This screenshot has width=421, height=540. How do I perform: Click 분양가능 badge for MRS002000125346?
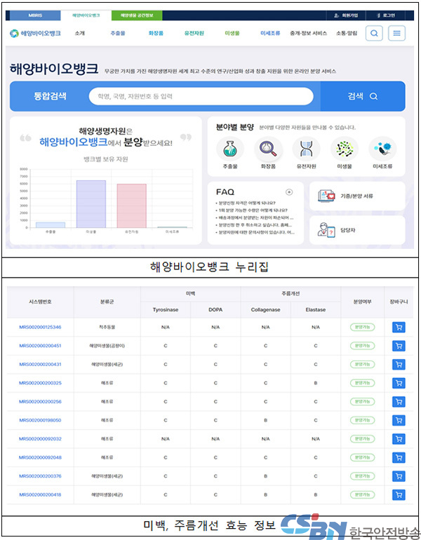[x=363, y=328]
